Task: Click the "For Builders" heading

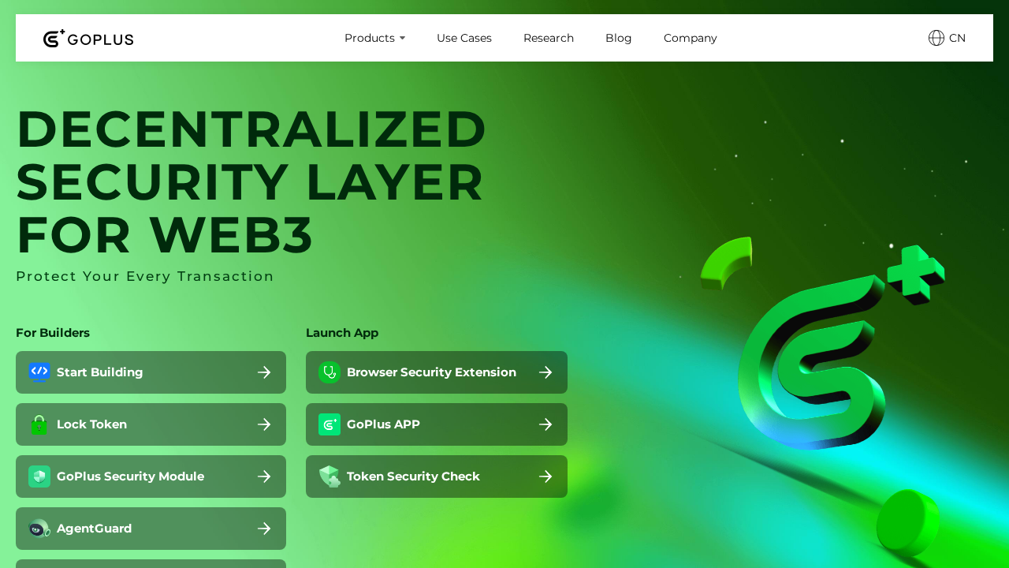Action: [x=53, y=333]
